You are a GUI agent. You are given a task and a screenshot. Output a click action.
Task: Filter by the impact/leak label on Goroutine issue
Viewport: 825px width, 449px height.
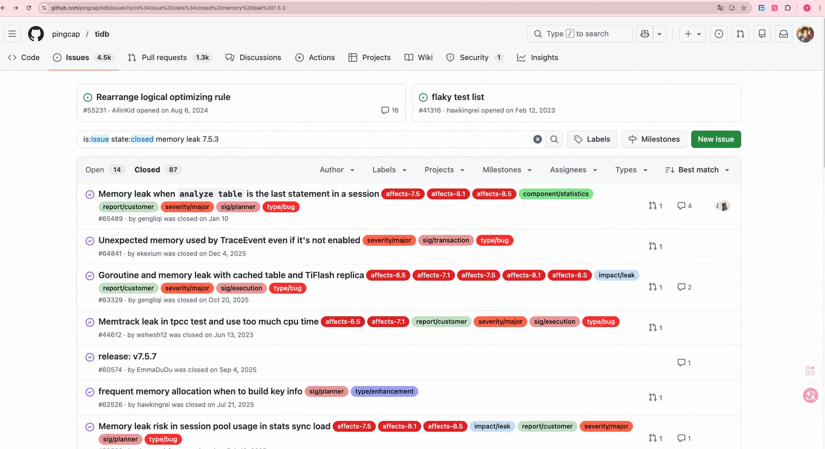pos(616,275)
